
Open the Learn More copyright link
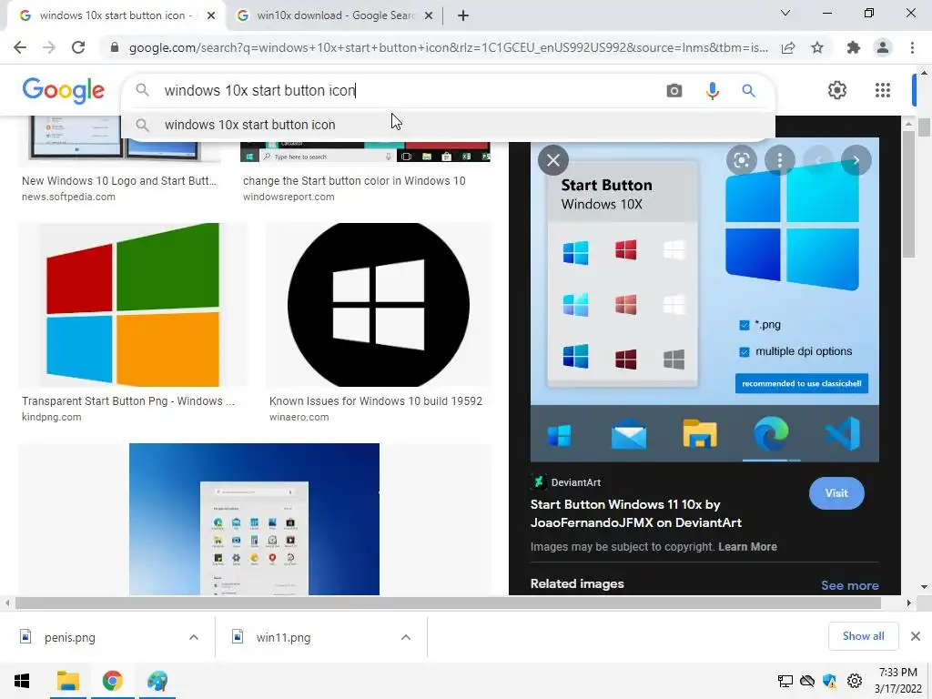click(x=747, y=547)
